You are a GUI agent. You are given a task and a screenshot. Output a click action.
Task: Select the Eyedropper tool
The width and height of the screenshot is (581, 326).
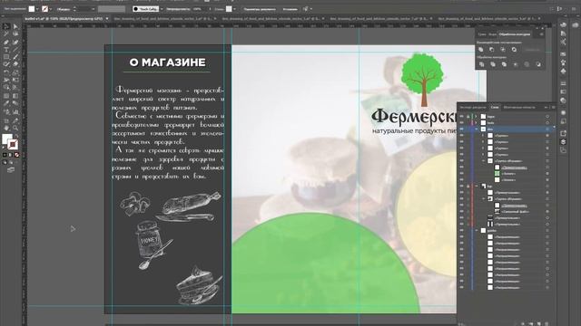6,103
